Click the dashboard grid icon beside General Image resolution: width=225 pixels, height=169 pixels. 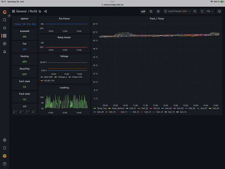coord(13,11)
